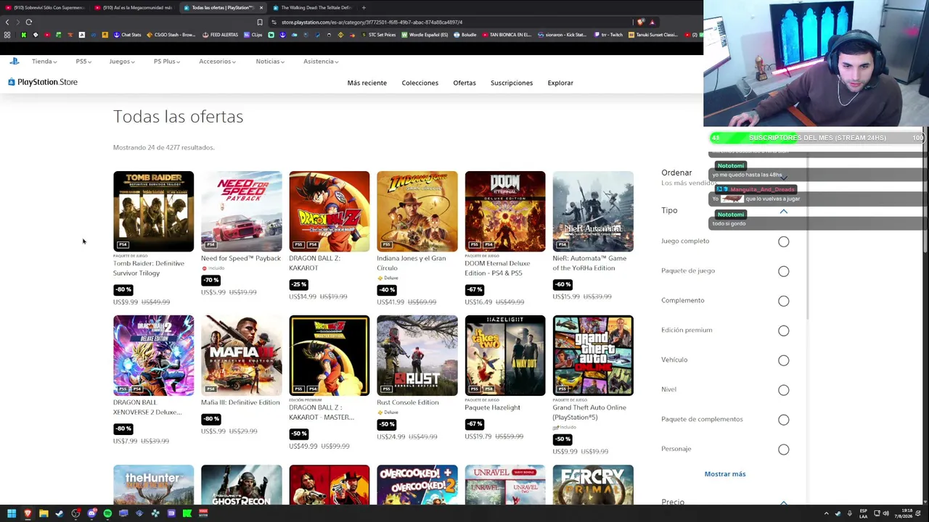Open a new browser tab with plus icon
929x522 pixels.
pyautogui.click(x=364, y=7)
